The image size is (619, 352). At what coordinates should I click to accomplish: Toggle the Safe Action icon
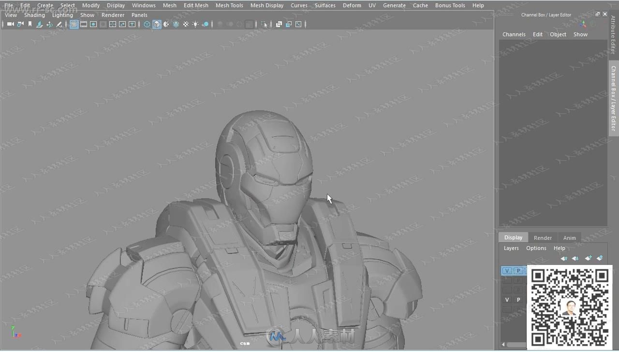[122, 24]
